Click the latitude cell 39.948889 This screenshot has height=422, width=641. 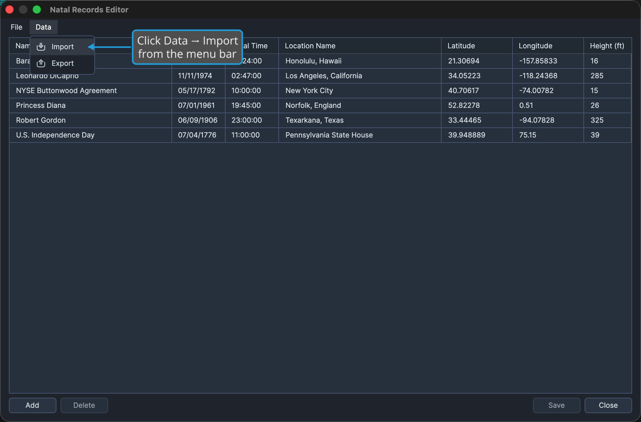477,135
